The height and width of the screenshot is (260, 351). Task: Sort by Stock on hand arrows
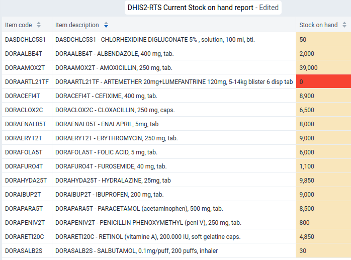344,25
